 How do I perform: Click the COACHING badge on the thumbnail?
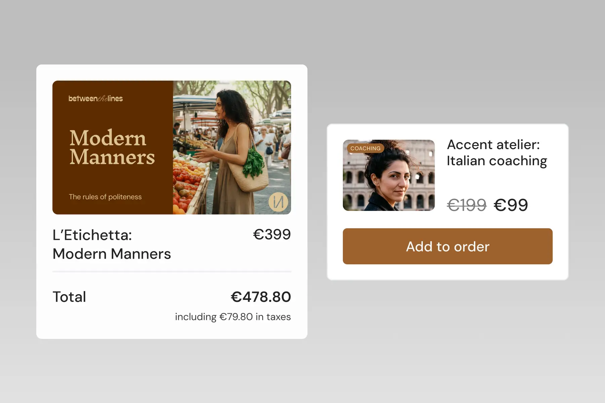pyautogui.click(x=365, y=148)
